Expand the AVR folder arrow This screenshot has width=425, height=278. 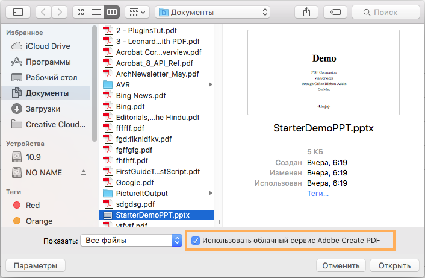tap(210, 84)
